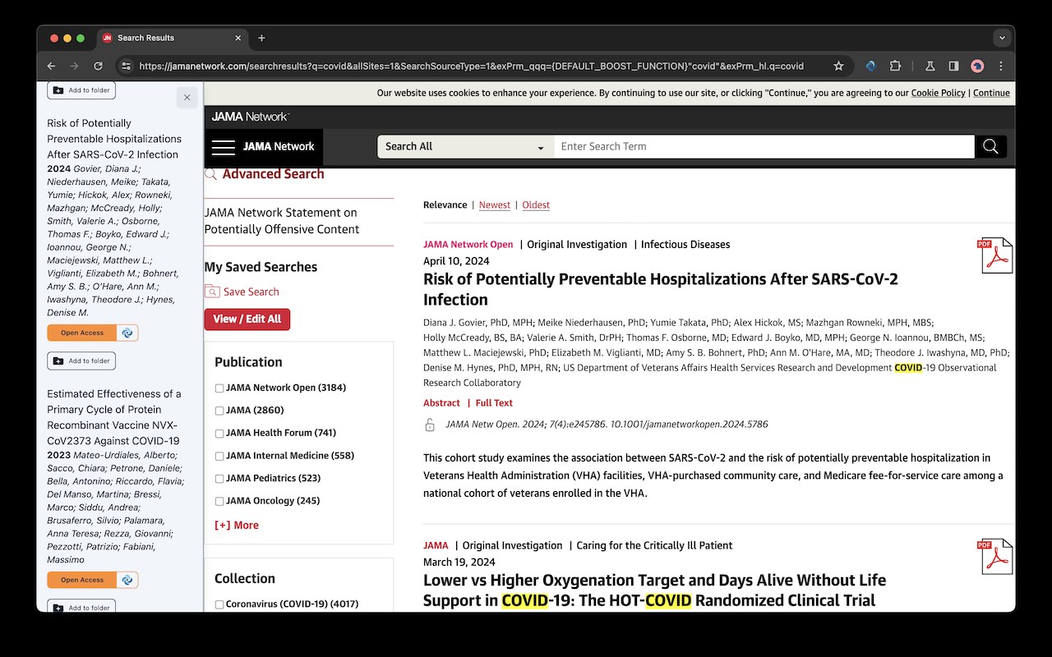This screenshot has width=1052, height=657.
Task: Click the open access lock icon
Action: click(429, 425)
